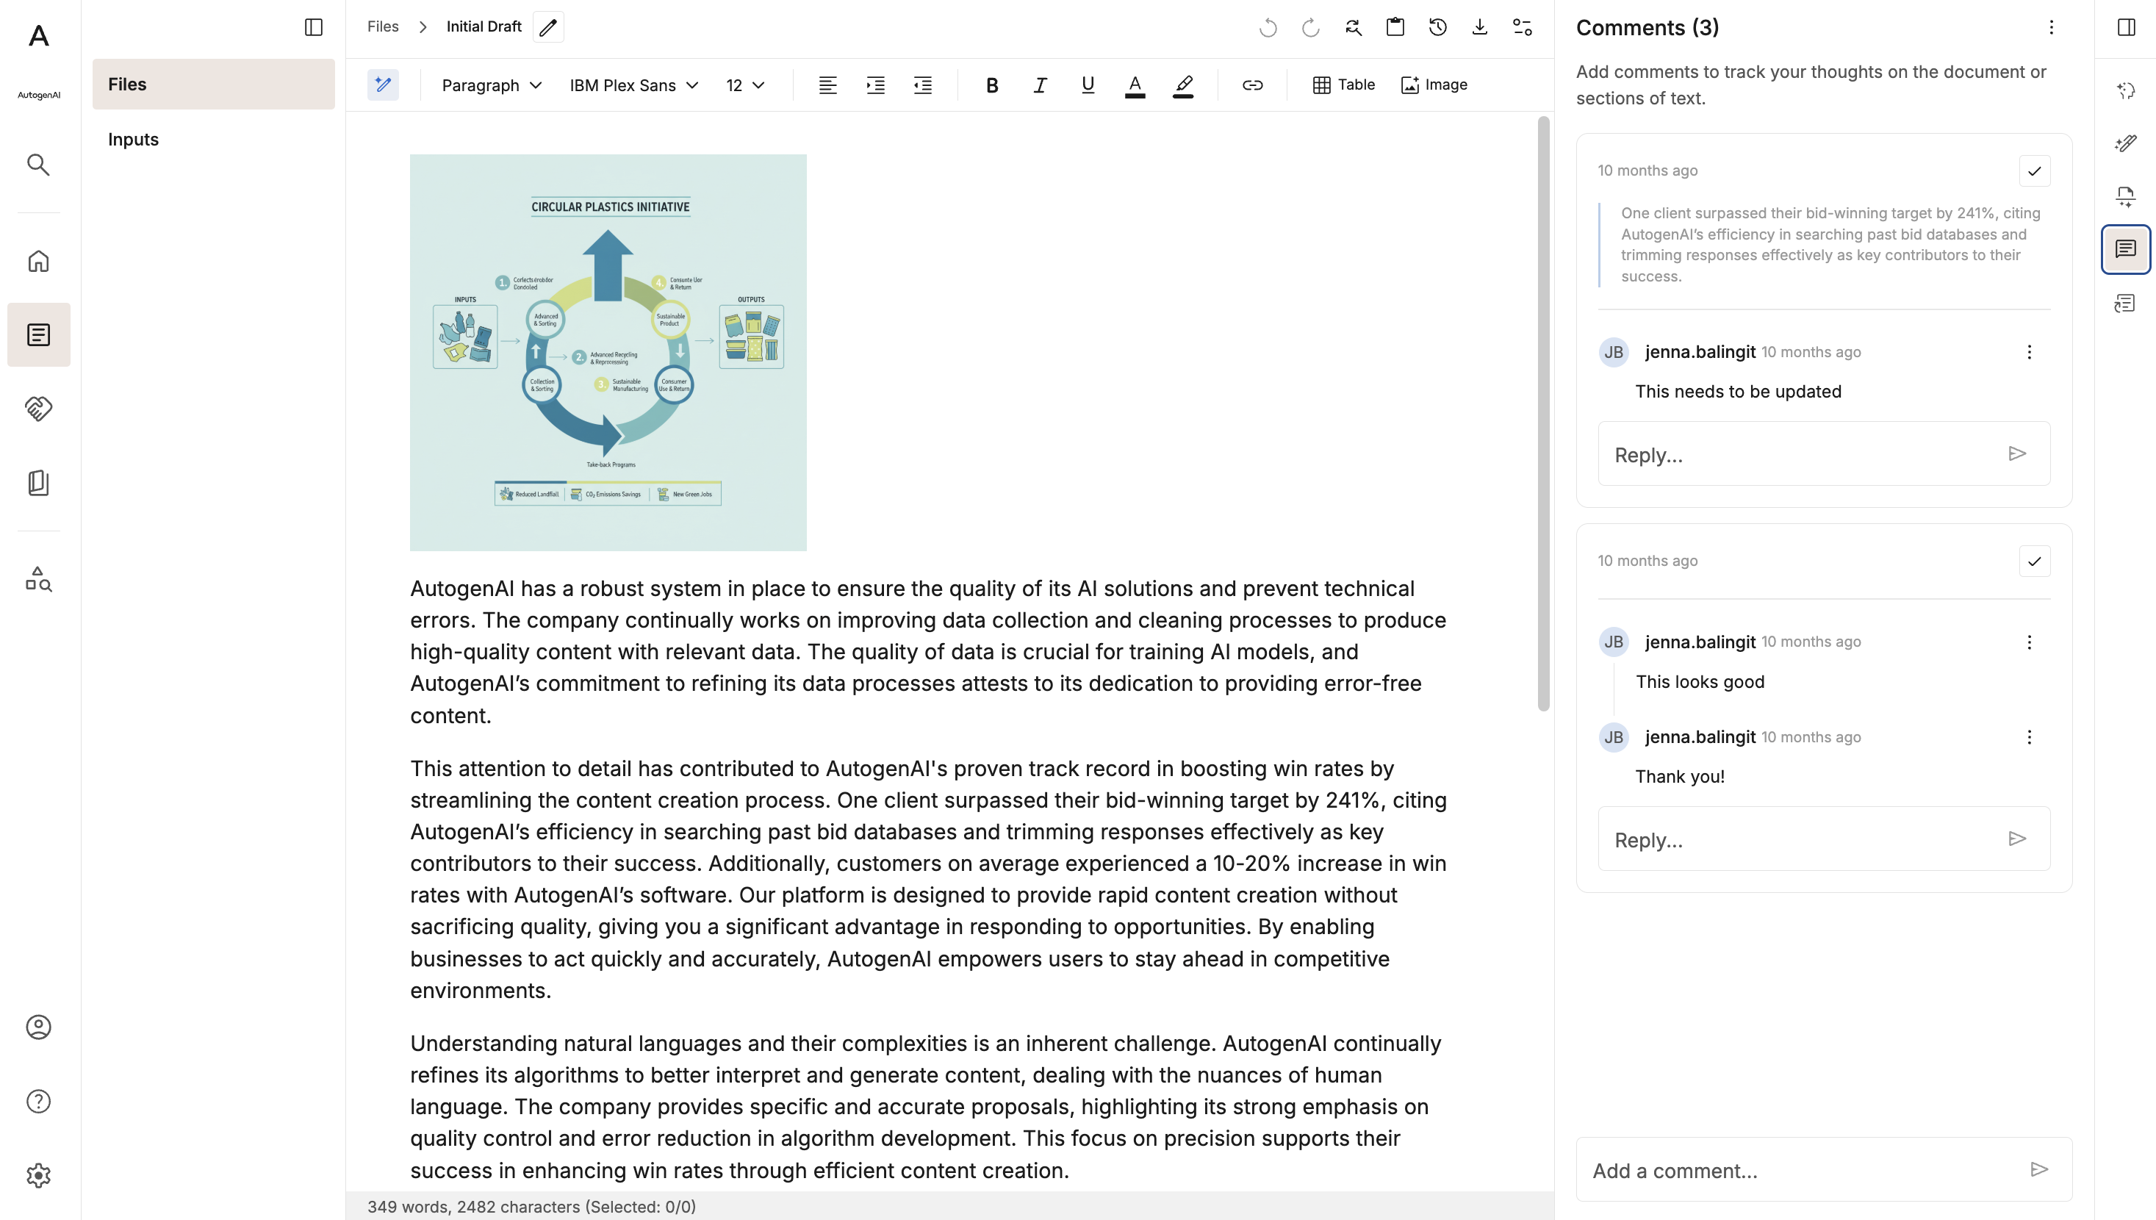Open the search icon in left sidebar

tap(38, 164)
